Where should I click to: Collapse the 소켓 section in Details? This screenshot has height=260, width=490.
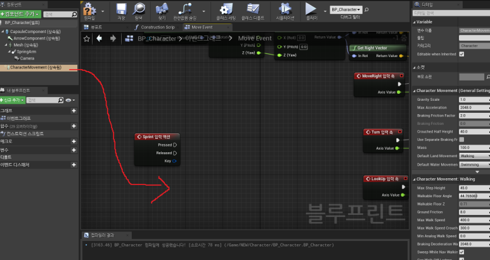coord(415,67)
